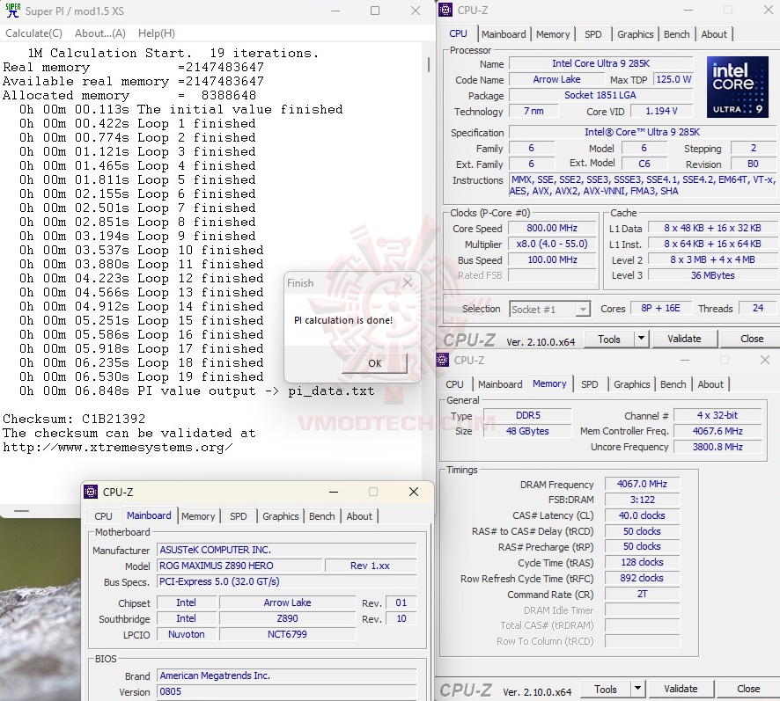Viewport: 780px width, 701px height.
Task: Open About tab in top CPU-Z window
Action: pos(714,34)
